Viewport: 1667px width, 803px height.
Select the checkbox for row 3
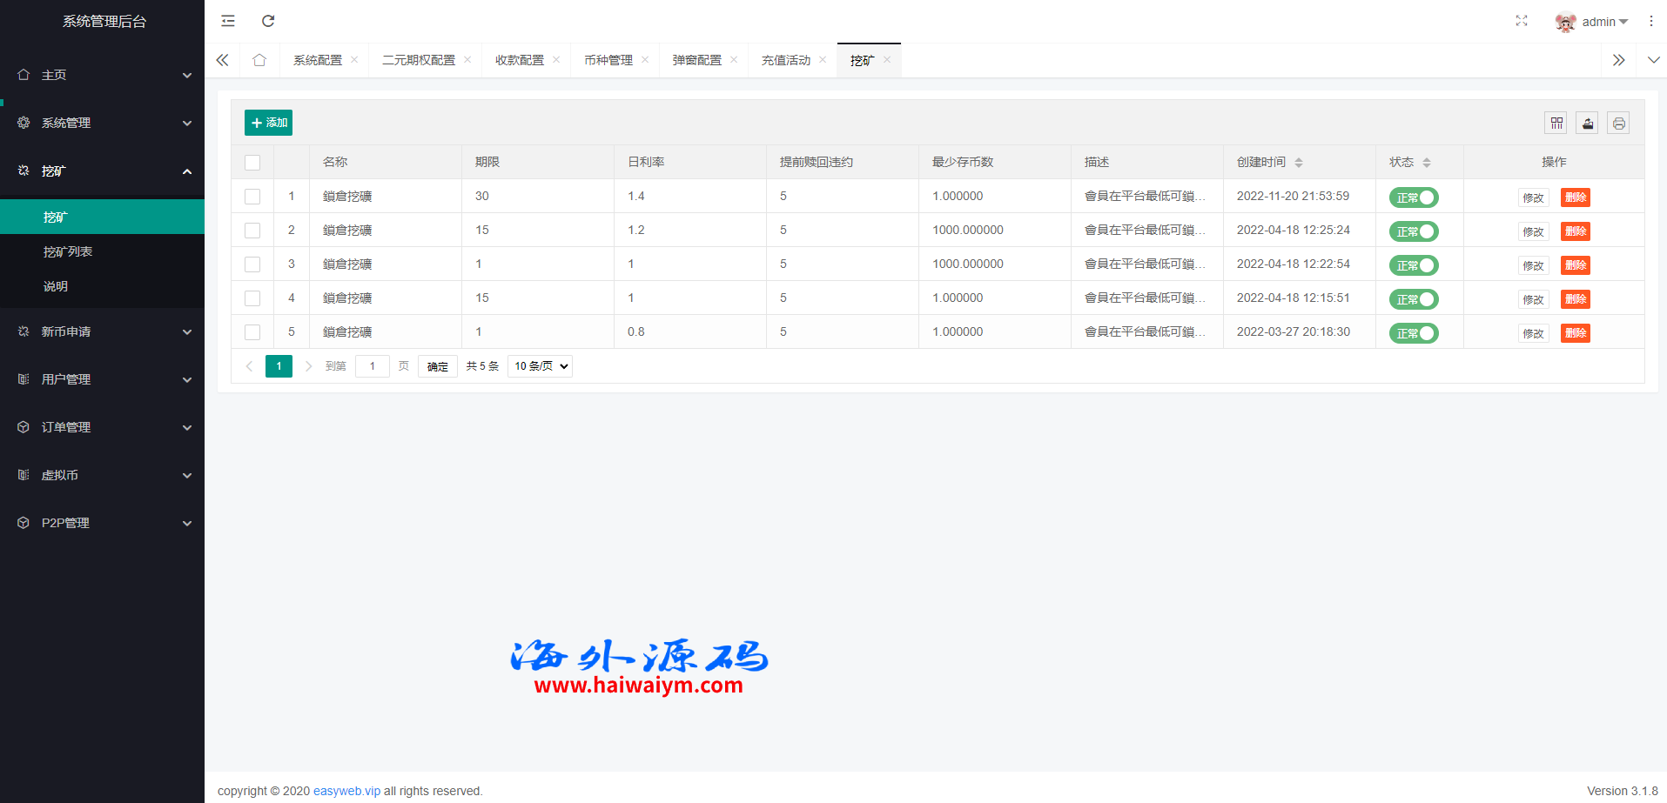tap(252, 264)
